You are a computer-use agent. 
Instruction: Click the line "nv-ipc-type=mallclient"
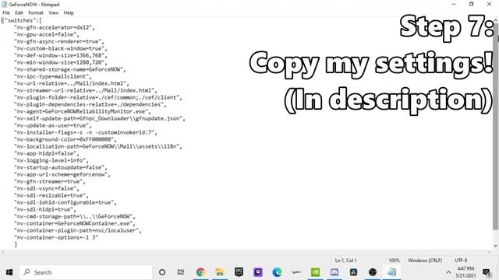tap(53, 76)
